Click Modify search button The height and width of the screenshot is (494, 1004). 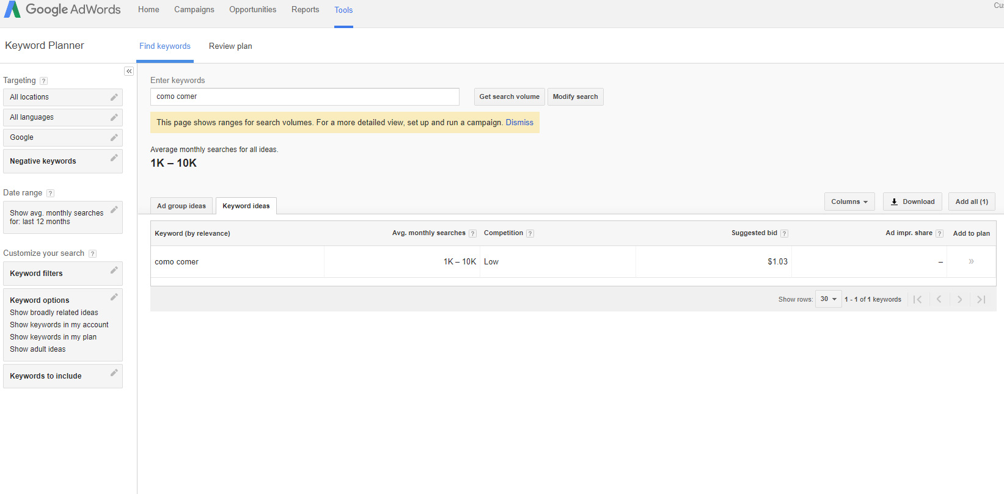576,96
